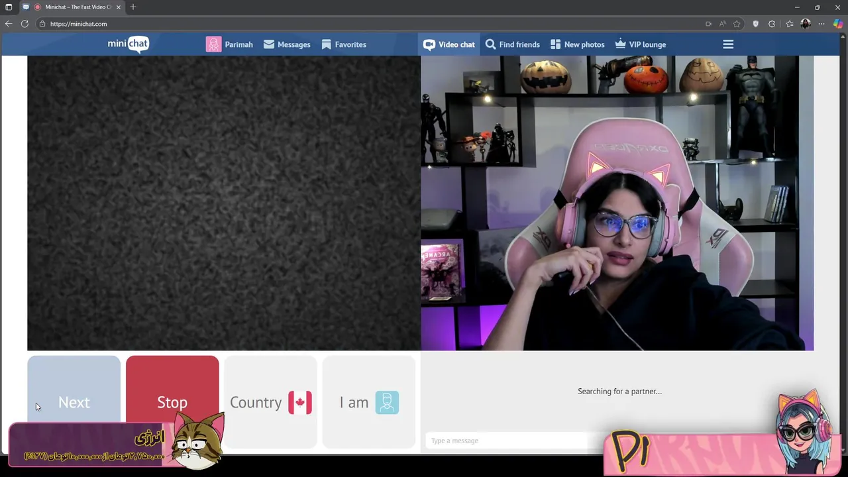The height and width of the screenshot is (477, 848).
Task: Click the VIP lounge crown icon
Action: click(620, 44)
